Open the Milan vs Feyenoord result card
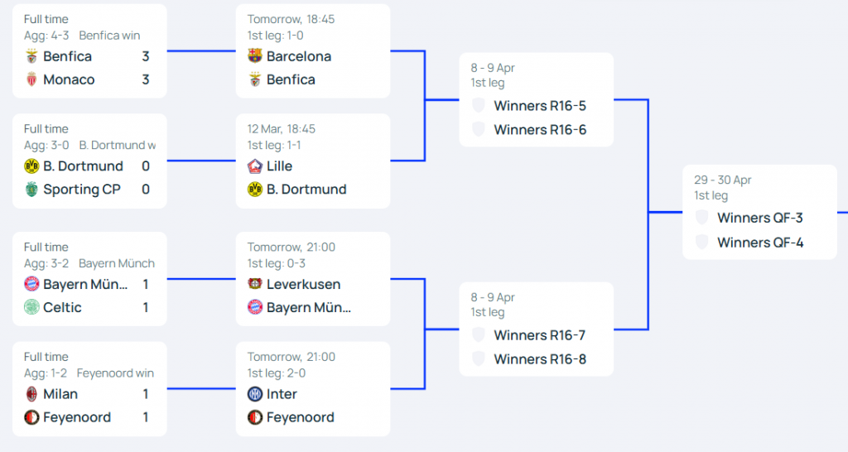The height and width of the screenshot is (452, 848). point(89,389)
